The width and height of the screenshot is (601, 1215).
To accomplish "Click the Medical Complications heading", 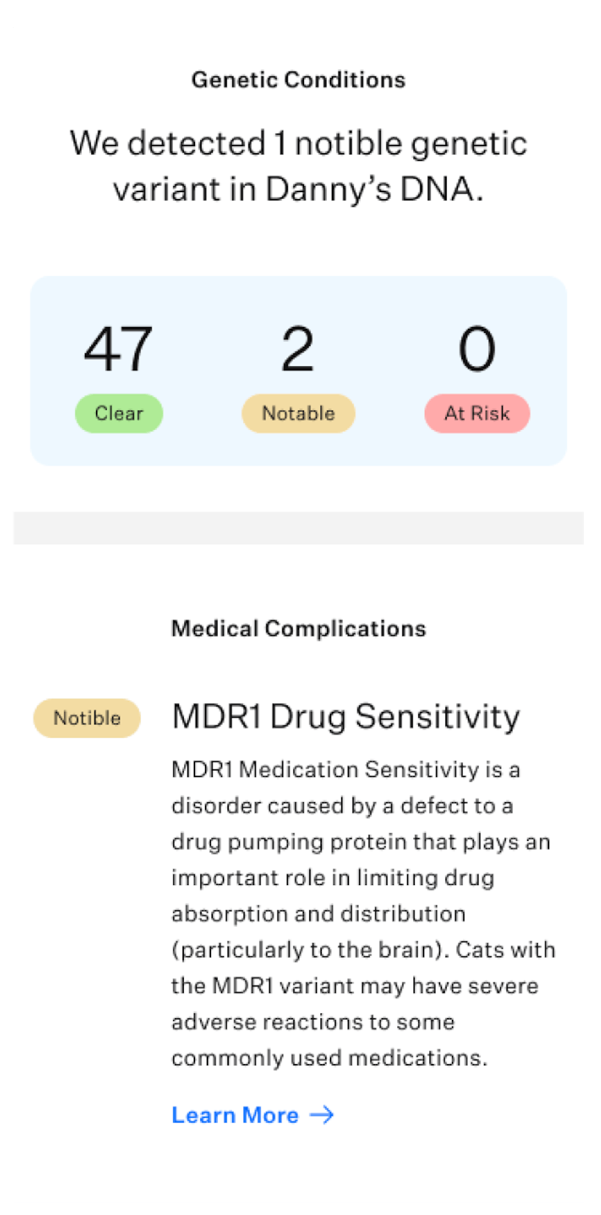I will [x=298, y=629].
